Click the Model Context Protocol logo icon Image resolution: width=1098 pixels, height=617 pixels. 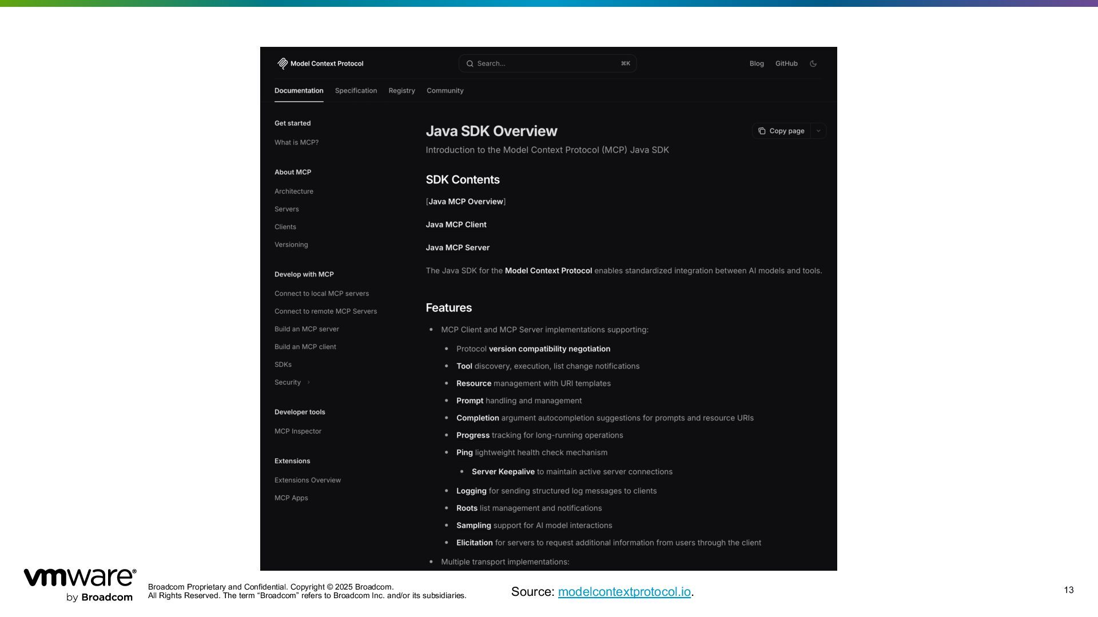[283, 63]
